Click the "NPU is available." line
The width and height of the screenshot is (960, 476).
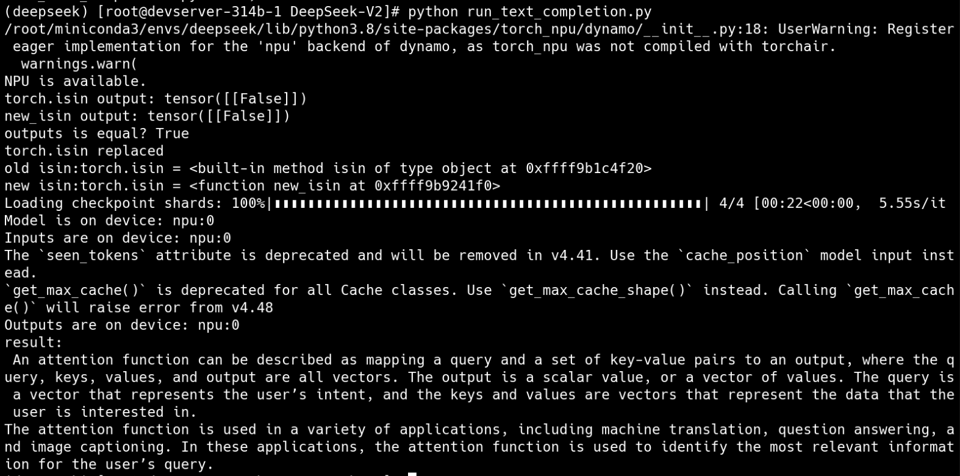[76, 81]
